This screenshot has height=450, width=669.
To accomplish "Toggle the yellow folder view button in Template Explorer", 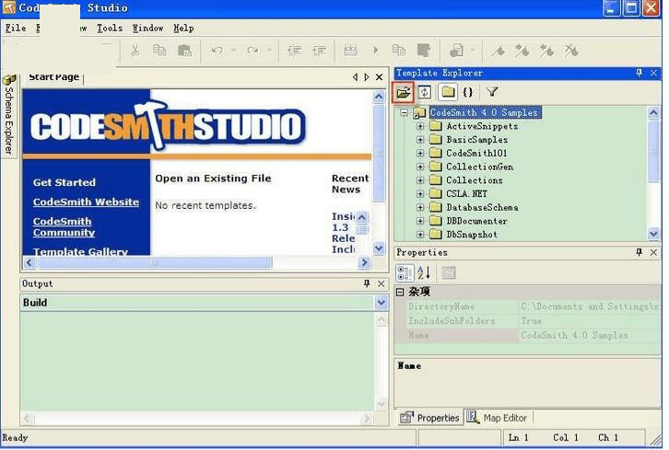I will tap(448, 92).
